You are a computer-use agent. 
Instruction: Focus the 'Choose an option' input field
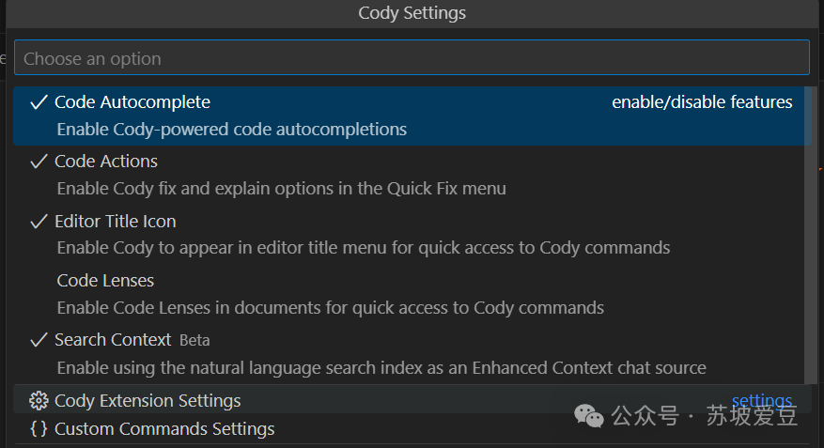coord(412,58)
